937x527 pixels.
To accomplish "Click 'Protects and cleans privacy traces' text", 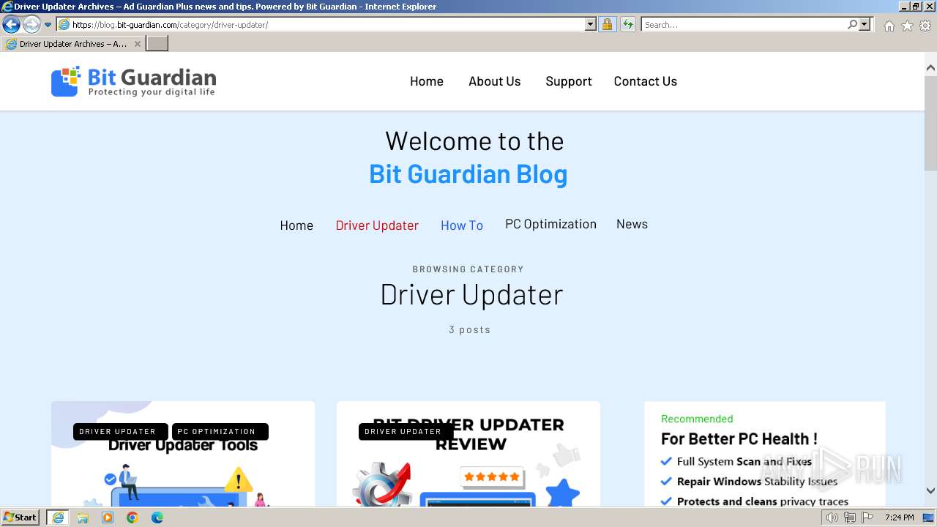I will click(763, 501).
